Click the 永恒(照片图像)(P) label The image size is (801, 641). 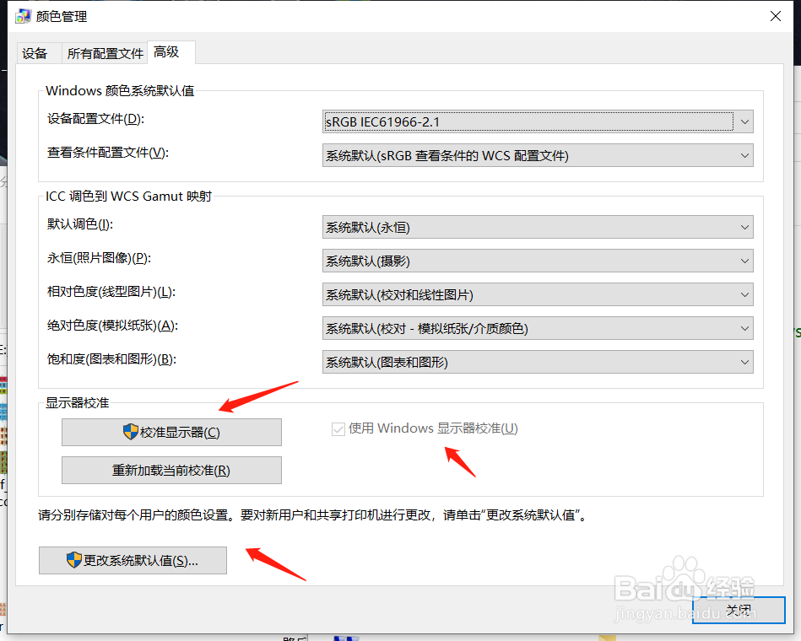coord(99,258)
